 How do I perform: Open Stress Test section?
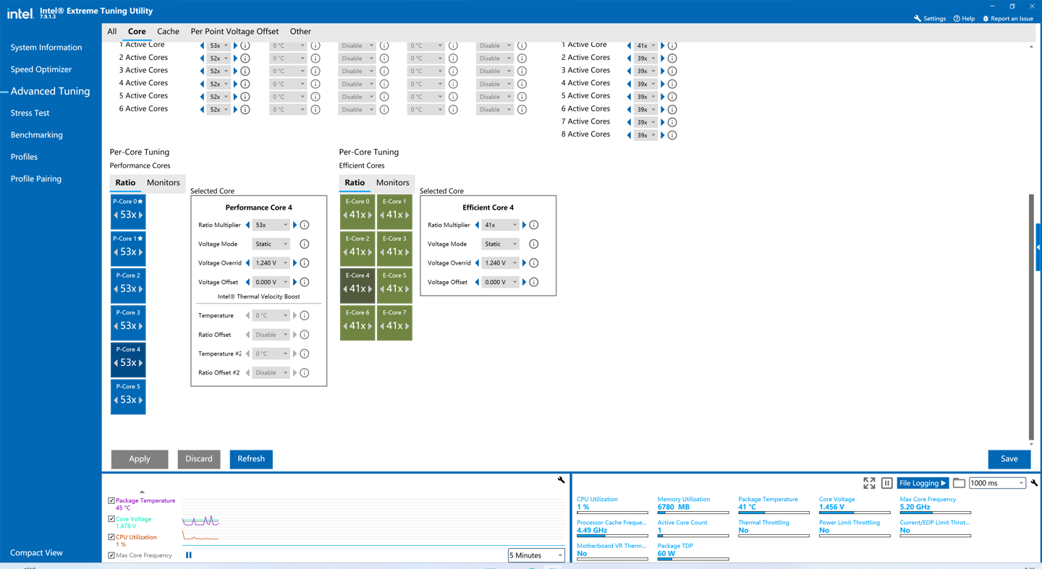point(30,113)
